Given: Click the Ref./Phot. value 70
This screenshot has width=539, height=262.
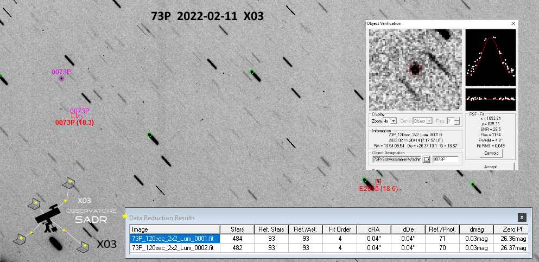Looking at the screenshot, I should [x=442, y=247].
